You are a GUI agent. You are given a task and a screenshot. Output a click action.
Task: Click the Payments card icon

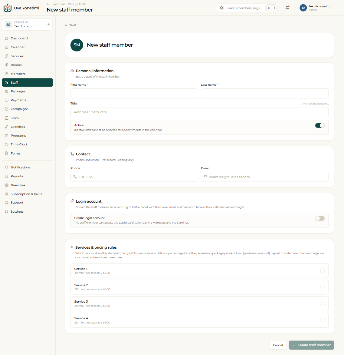click(7, 100)
